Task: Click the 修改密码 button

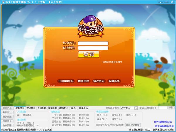Action: (99, 81)
